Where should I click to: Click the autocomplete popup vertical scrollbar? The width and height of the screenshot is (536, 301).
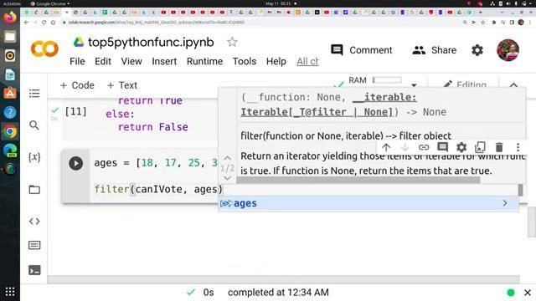pyautogui.click(x=520, y=190)
